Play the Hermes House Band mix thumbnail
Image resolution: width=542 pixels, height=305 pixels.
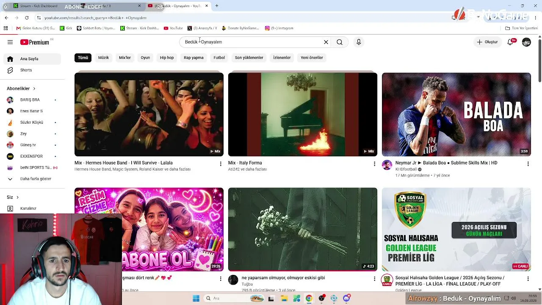(x=149, y=114)
